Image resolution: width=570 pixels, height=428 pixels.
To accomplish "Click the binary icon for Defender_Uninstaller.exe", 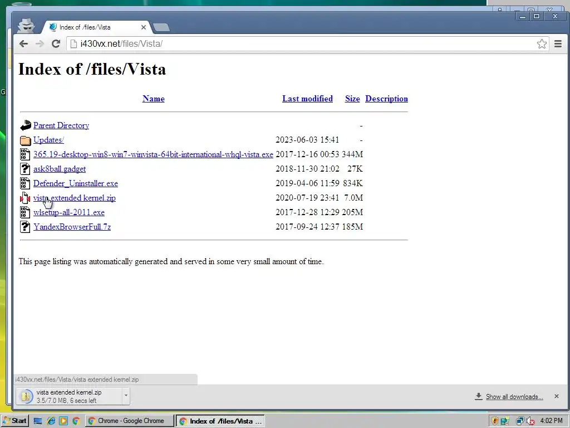I will 25,183.
